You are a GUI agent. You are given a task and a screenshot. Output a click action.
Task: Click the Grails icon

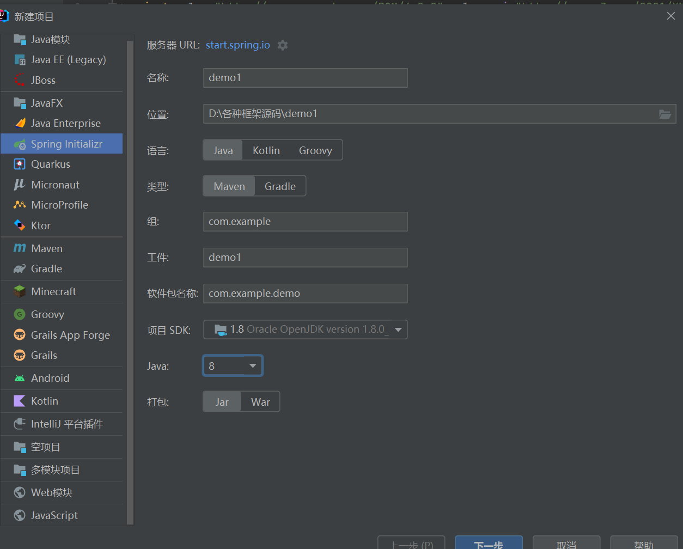[20, 355]
